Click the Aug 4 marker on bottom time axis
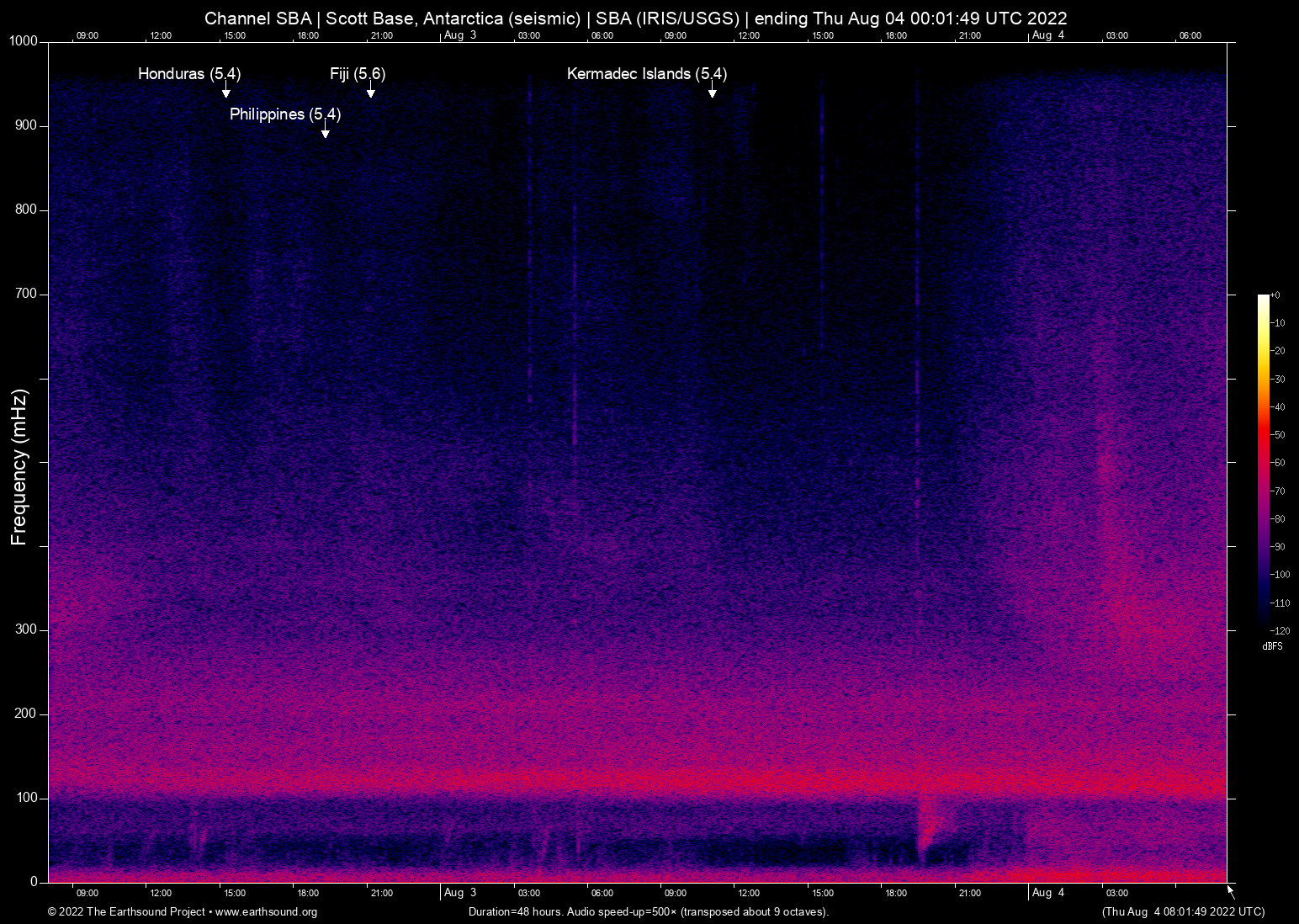This screenshot has width=1299, height=924. (x=1047, y=893)
